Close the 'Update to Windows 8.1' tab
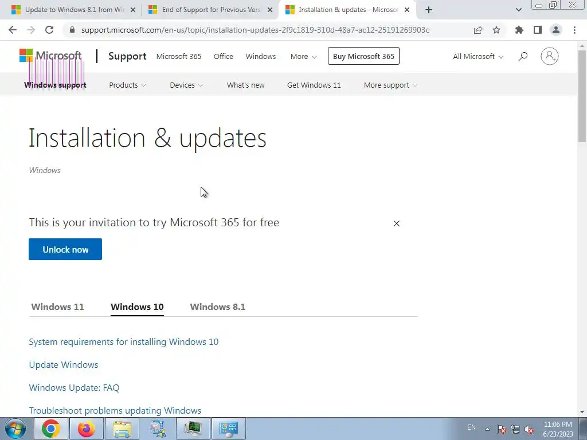 pos(133,10)
